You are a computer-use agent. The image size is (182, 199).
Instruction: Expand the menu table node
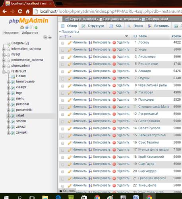point(8,99)
